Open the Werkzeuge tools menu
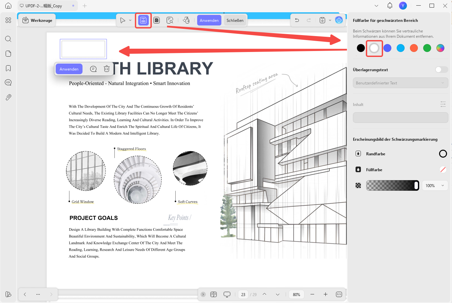 click(37, 20)
